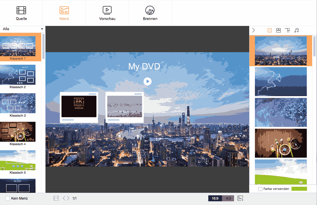Toggle the Kein Menü checkbox

pos(7,198)
